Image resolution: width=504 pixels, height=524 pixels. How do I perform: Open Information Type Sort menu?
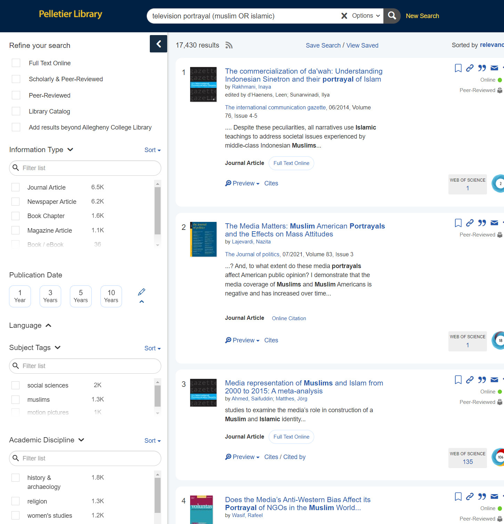coord(153,150)
